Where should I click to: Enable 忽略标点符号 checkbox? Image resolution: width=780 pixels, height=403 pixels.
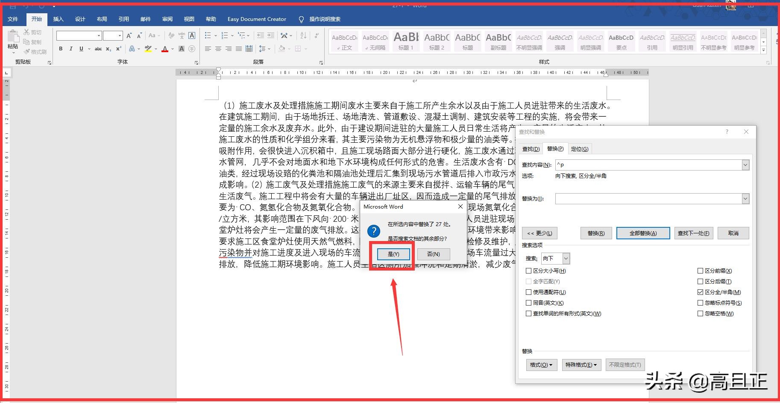700,303
